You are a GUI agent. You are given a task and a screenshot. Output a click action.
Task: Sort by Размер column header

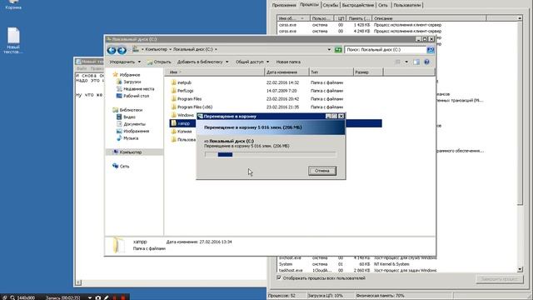tap(368, 72)
